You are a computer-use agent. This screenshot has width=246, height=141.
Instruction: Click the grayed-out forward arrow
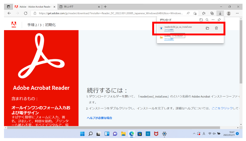tap(17, 13)
